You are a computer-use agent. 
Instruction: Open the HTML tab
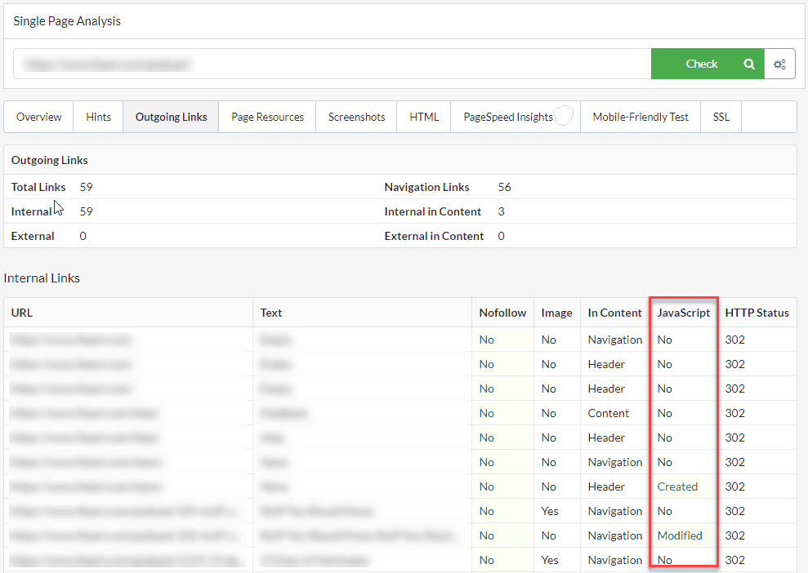(x=424, y=117)
